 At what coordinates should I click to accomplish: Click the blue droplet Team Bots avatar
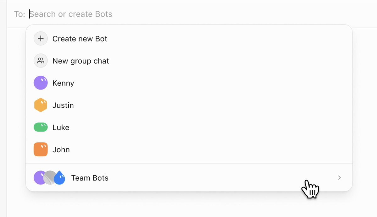(59, 178)
